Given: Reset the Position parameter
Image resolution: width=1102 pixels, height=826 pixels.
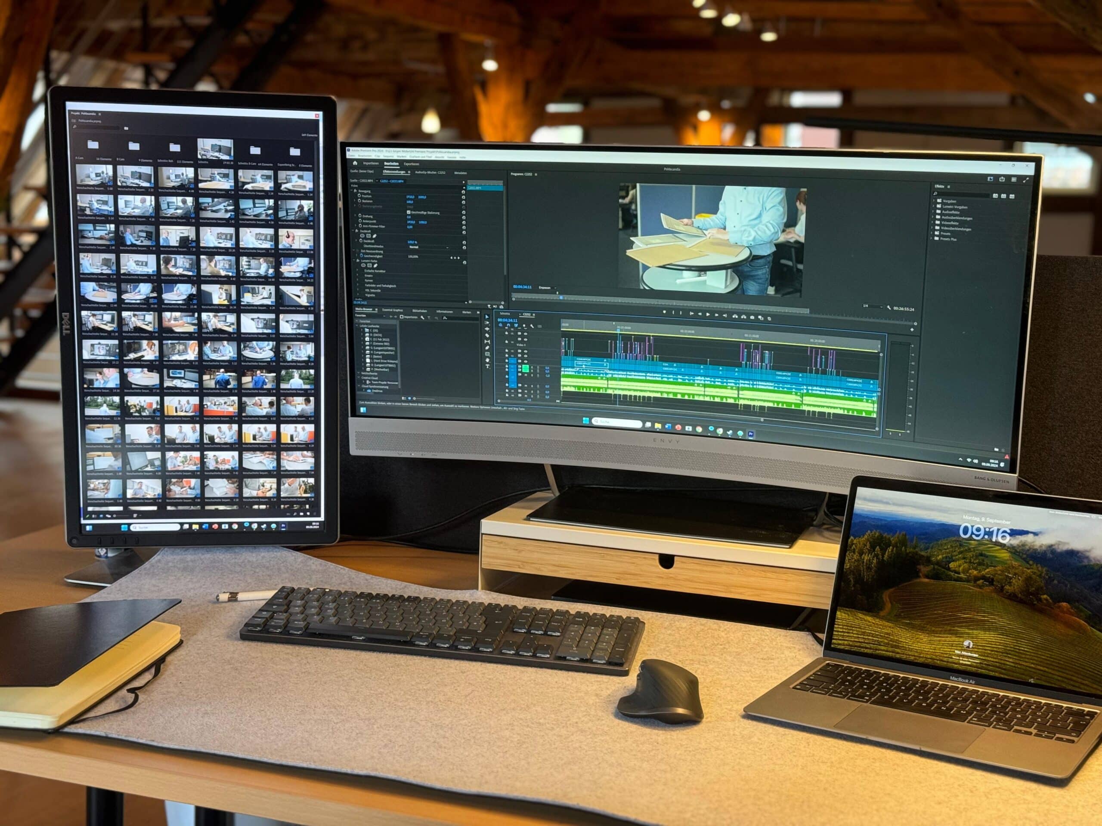Looking at the screenshot, I should (463, 197).
